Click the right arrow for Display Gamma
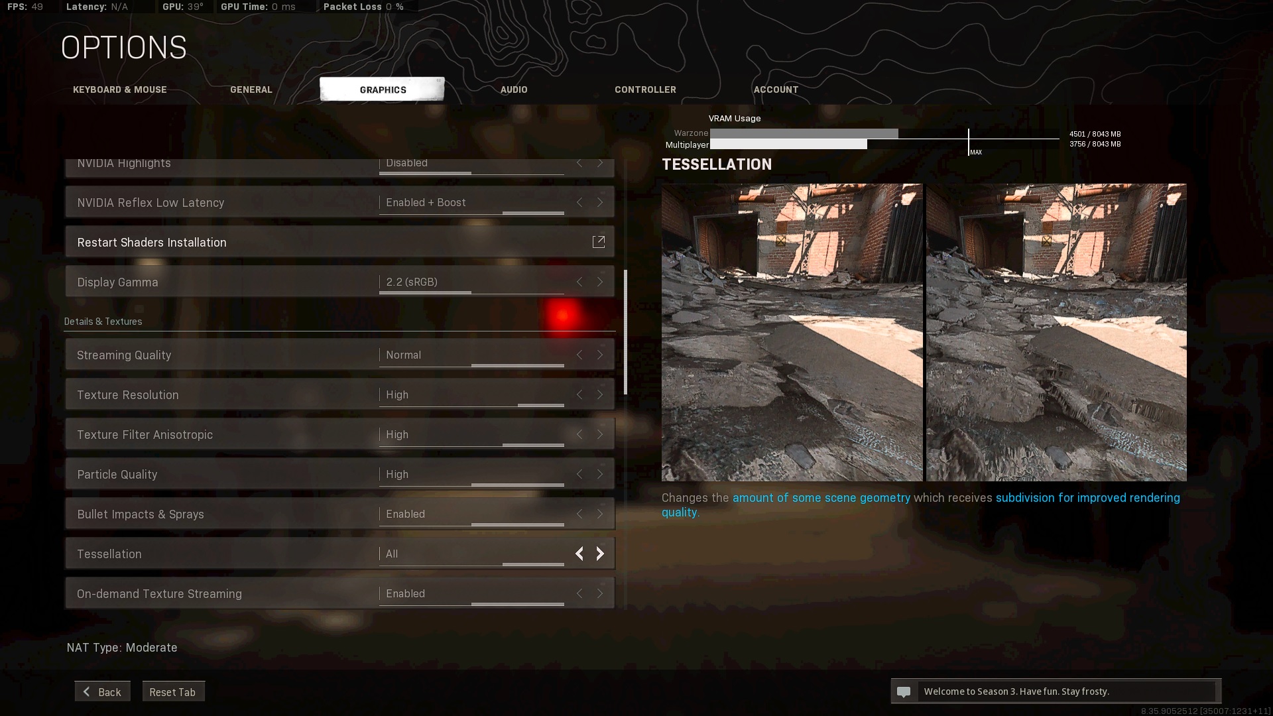The height and width of the screenshot is (716, 1273). click(x=600, y=282)
